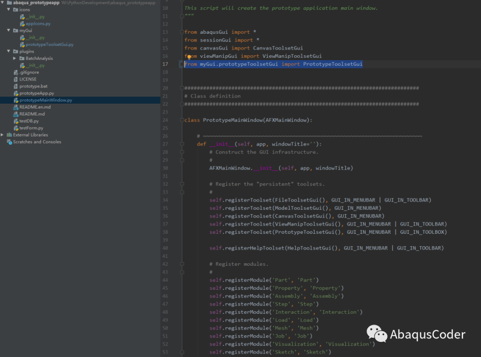The height and width of the screenshot is (357, 481).
Task: Click the prototypeToolsetGui.py file icon
Action: pyautogui.click(x=22, y=45)
